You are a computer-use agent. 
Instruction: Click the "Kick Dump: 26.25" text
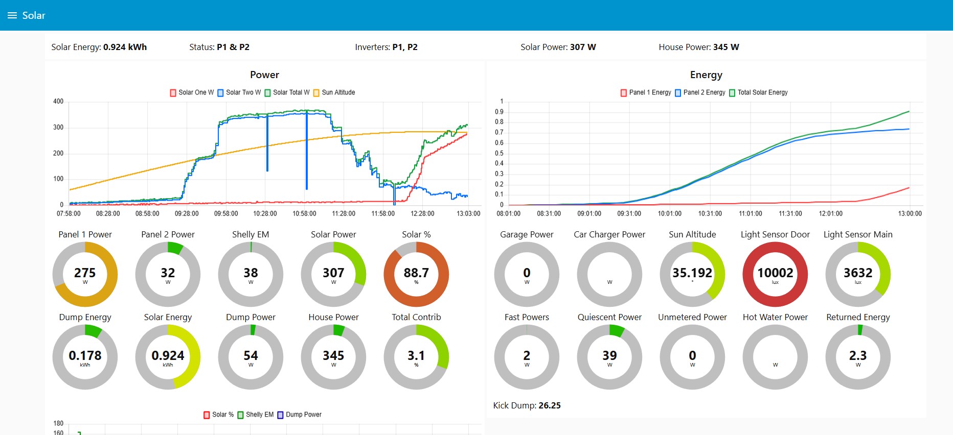tap(527, 405)
